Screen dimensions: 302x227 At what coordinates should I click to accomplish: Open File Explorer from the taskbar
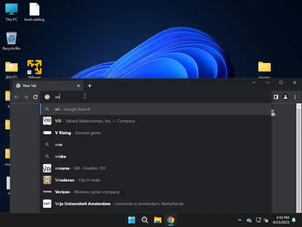tap(157, 220)
